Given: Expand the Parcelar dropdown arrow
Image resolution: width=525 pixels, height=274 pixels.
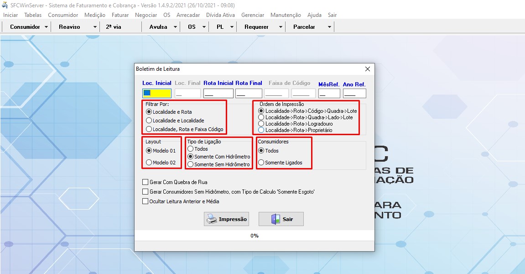Looking at the screenshot, I should [x=329, y=27].
